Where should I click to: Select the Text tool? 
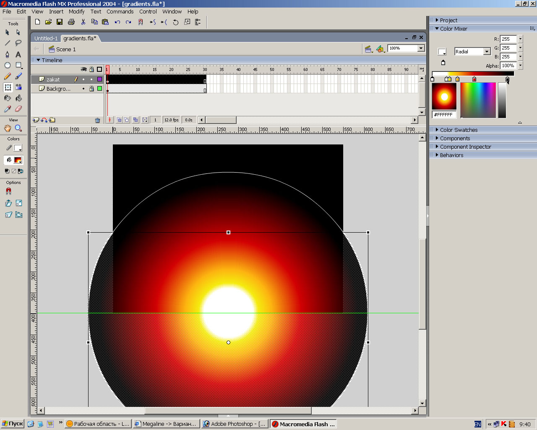(x=18, y=54)
